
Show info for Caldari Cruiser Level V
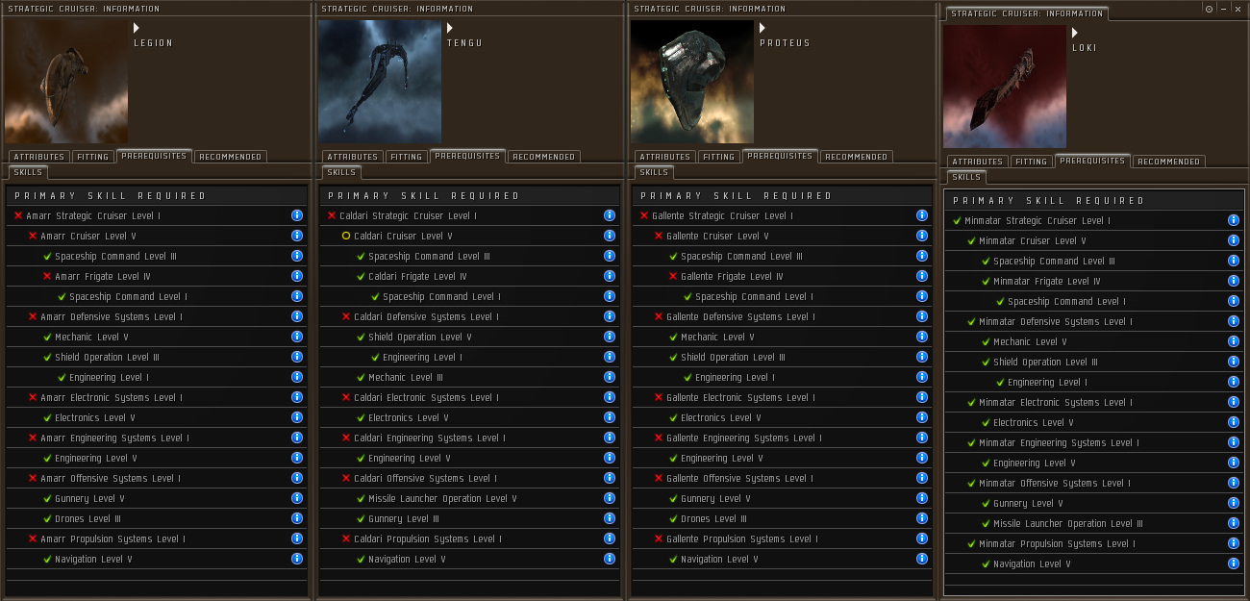pos(610,236)
